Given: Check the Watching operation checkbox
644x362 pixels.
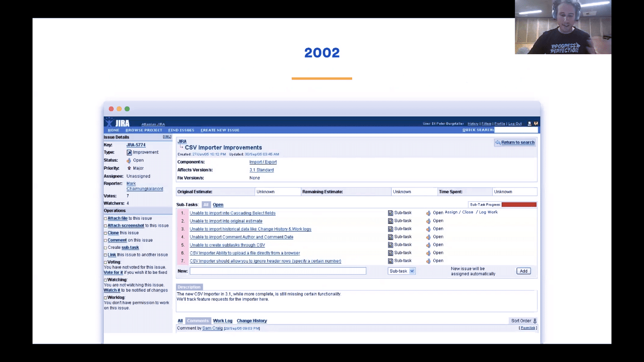Looking at the screenshot, I should pos(105,280).
